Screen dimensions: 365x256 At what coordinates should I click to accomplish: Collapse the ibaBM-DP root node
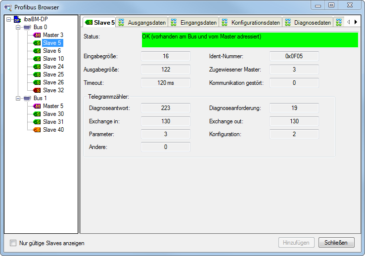(x=8, y=20)
